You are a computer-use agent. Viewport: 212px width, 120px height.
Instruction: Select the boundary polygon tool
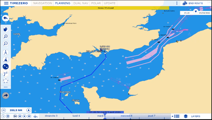click(6, 81)
